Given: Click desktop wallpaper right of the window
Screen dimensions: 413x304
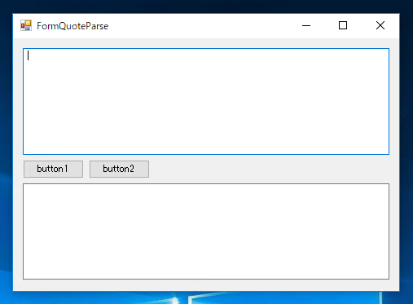Looking at the screenshot, I should pyautogui.click(x=406, y=152).
